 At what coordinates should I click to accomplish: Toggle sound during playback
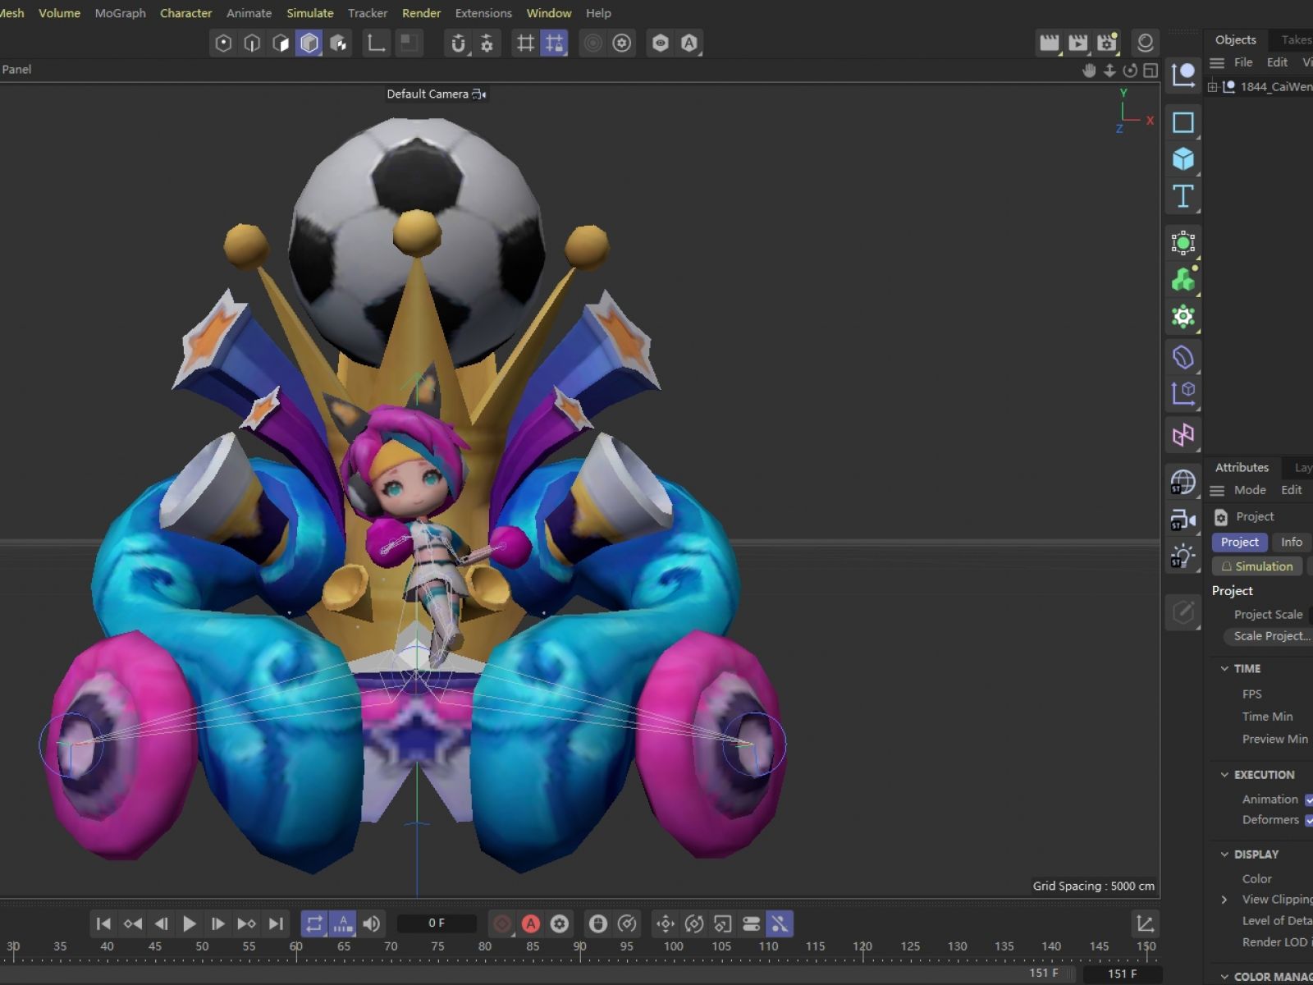[x=371, y=924]
